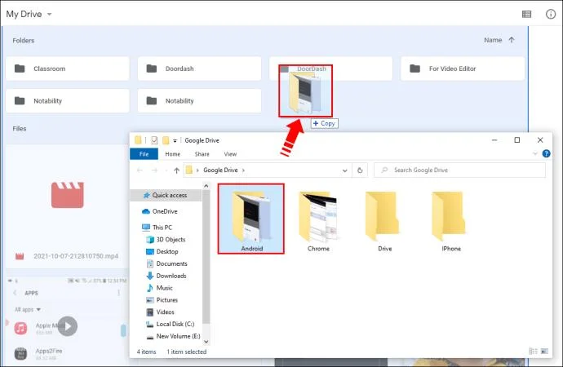Select Desktop in navigation pane
563x367 pixels.
click(167, 251)
